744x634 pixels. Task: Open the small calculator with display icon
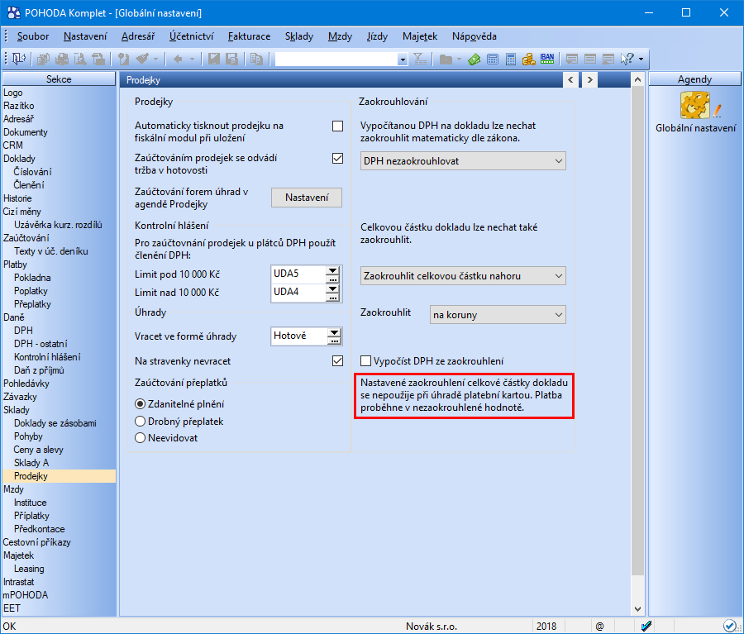pyautogui.click(x=493, y=59)
